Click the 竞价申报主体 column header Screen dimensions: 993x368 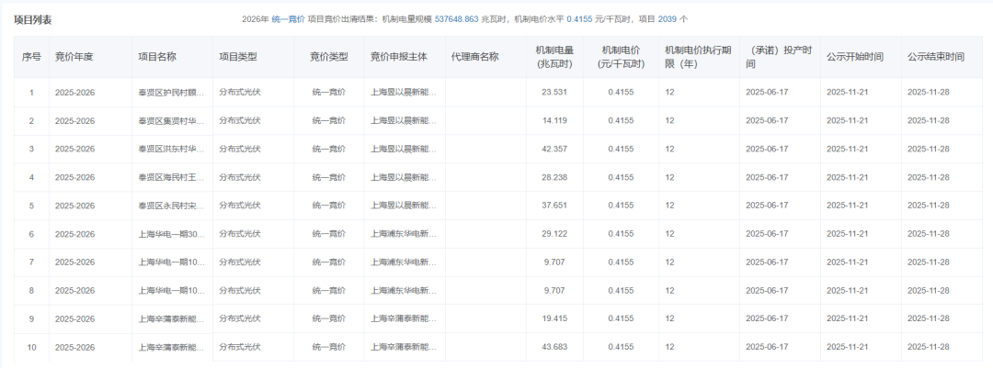pos(399,57)
